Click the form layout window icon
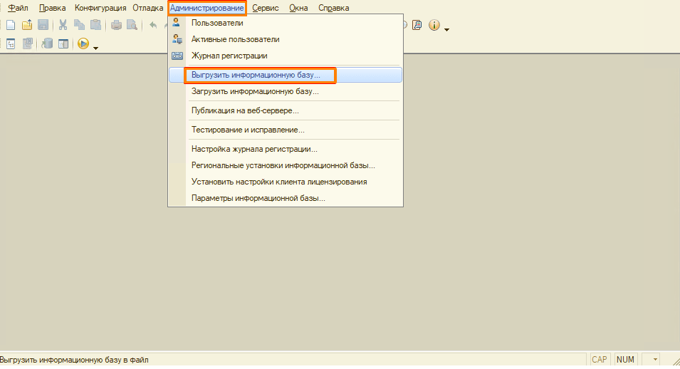The width and height of the screenshot is (680, 369). coord(63,44)
